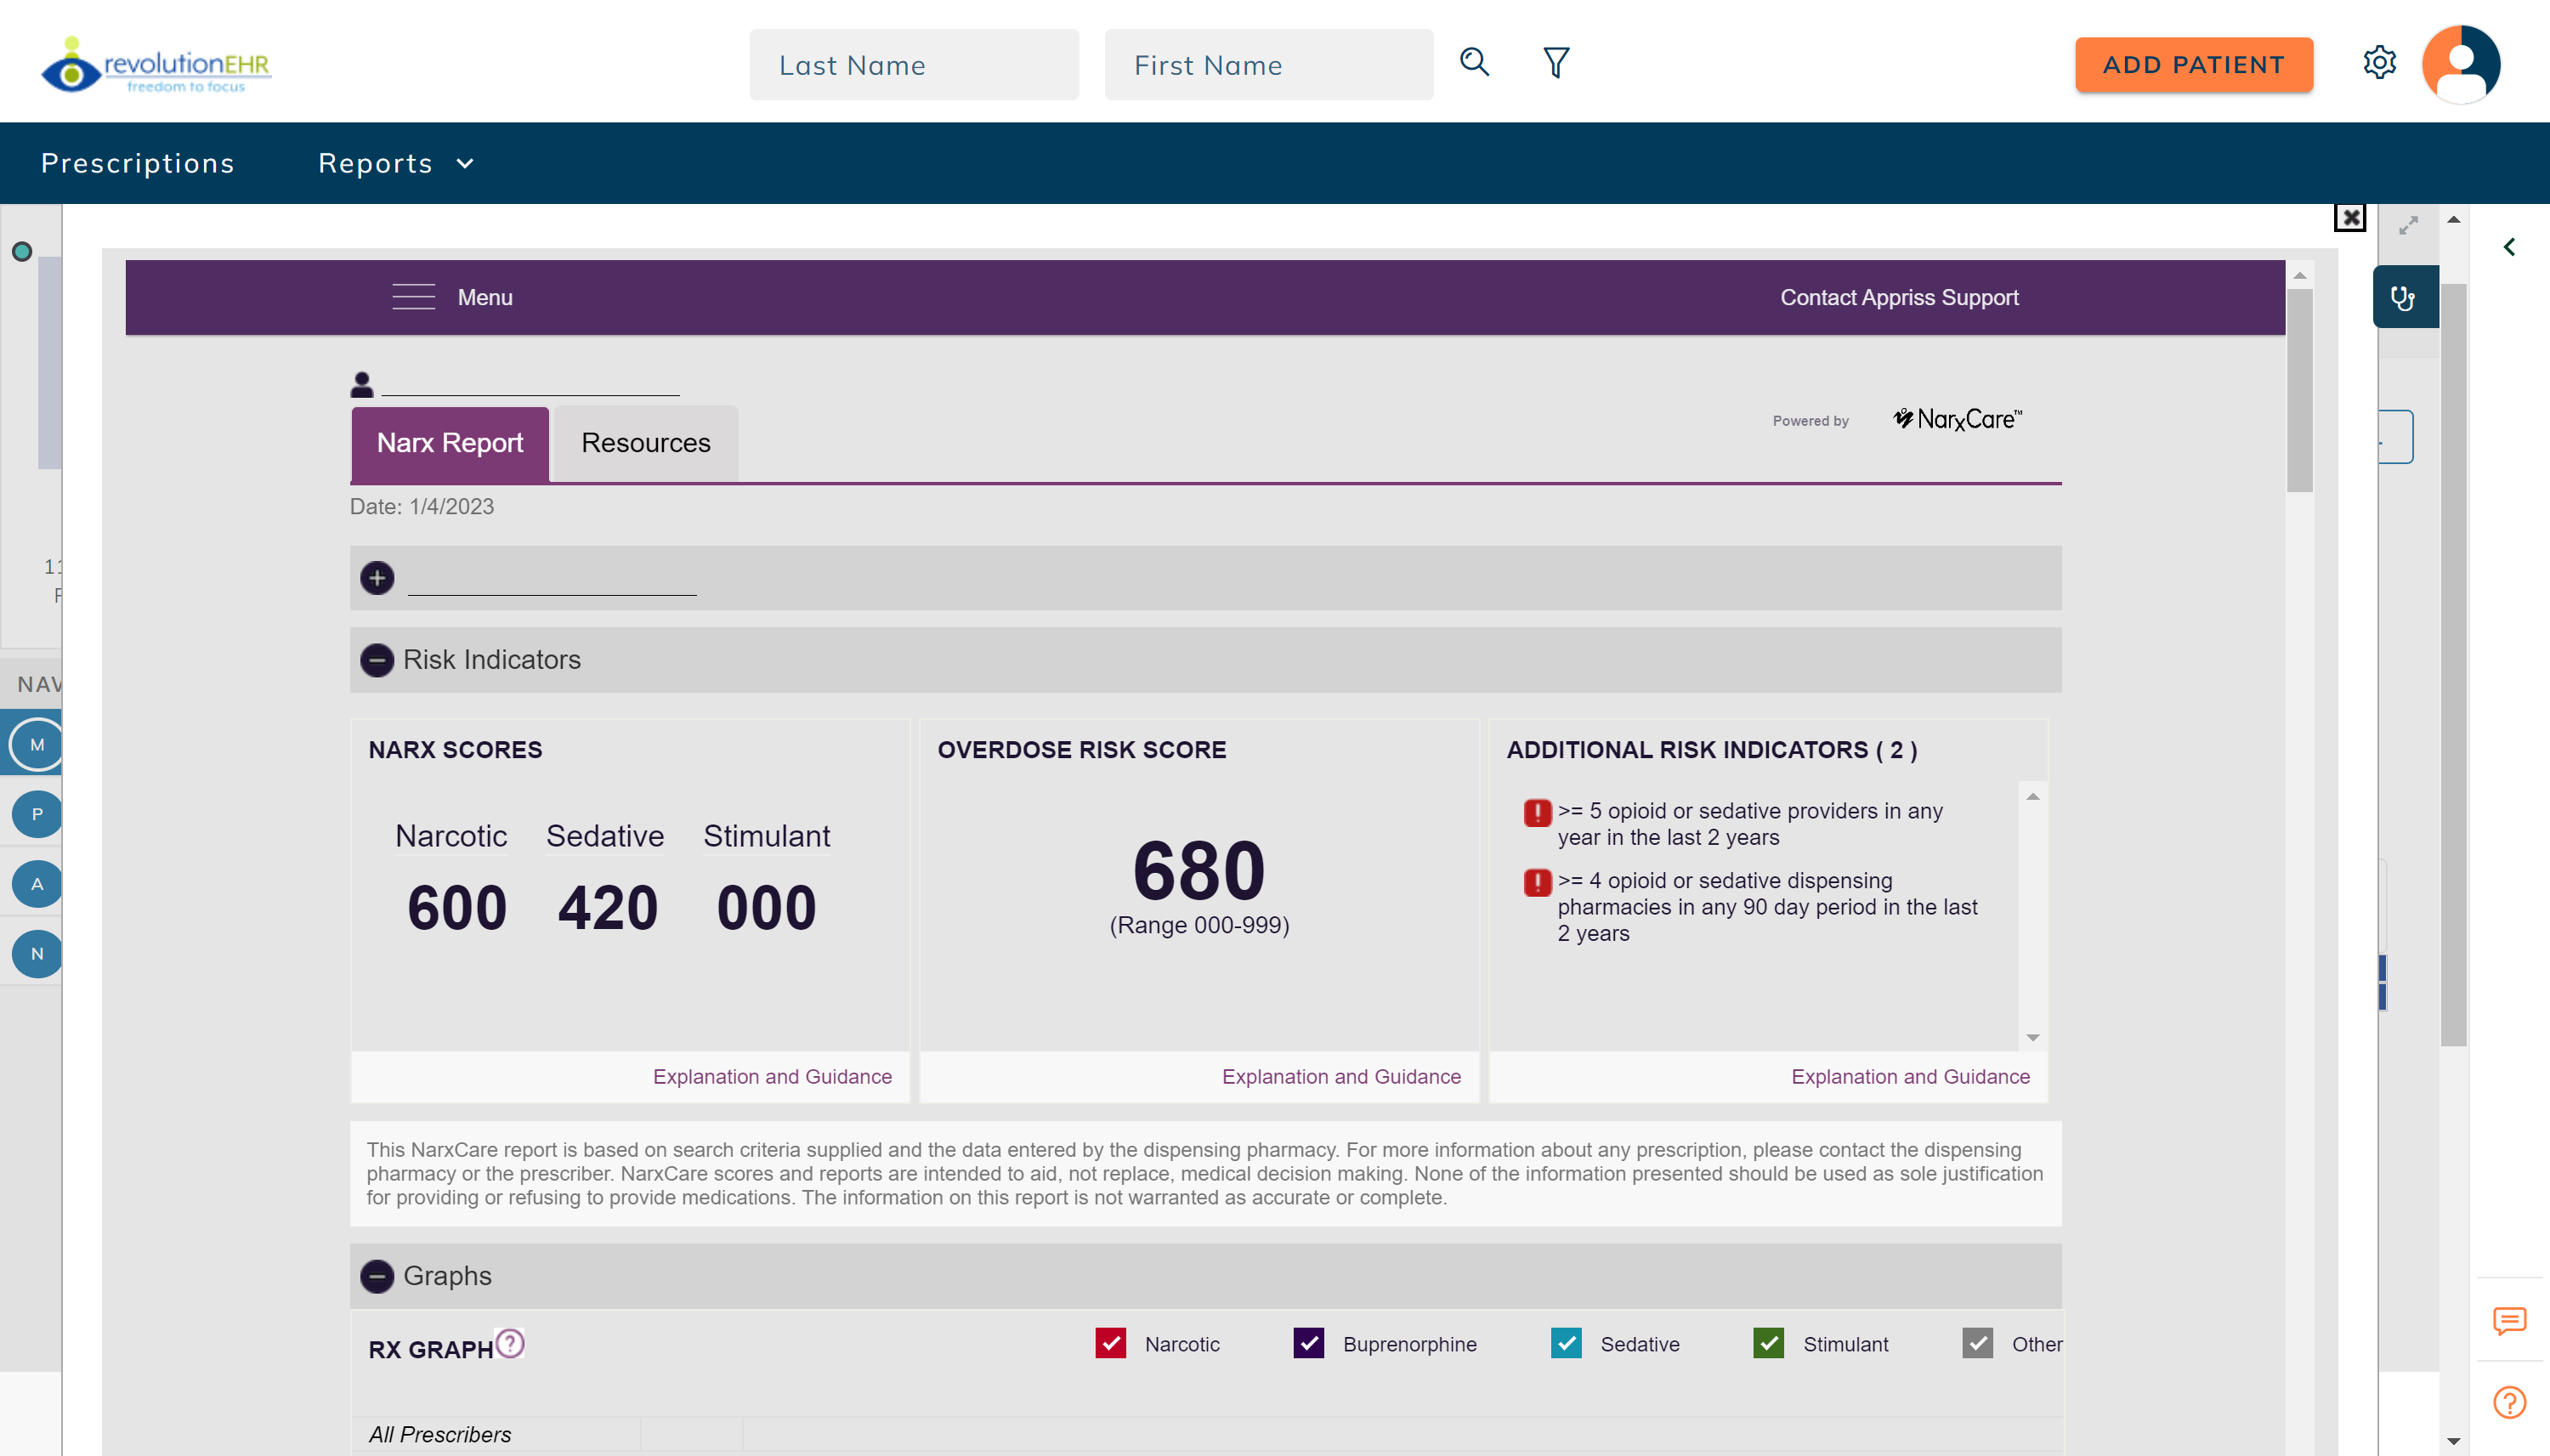Select the Narx Report tab
Screen dimensions: 2550x1456
[449, 443]
